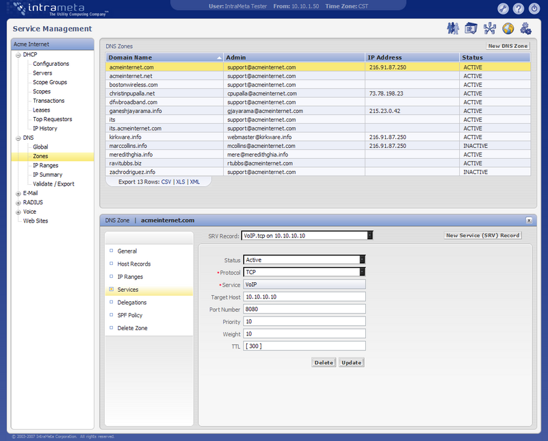
Task: Open Top Requestors in the tree
Action: click(53, 119)
